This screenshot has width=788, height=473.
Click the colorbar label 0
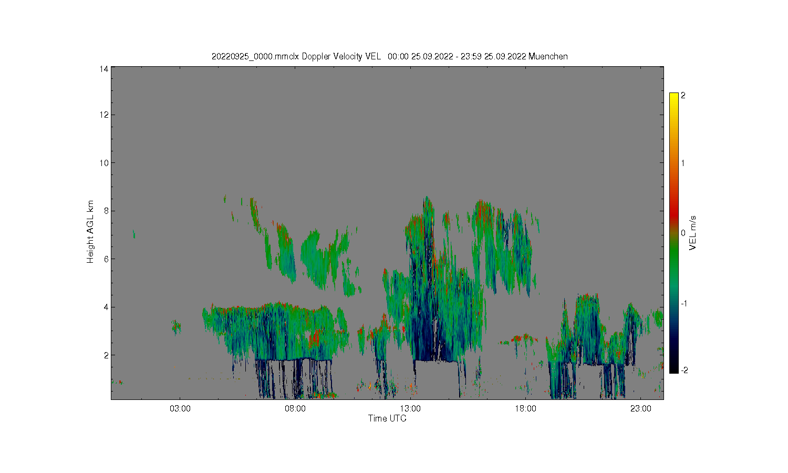point(683,233)
